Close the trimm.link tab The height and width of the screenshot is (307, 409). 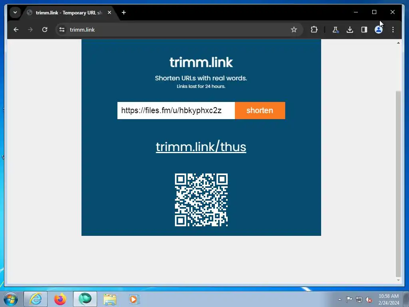point(109,12)
